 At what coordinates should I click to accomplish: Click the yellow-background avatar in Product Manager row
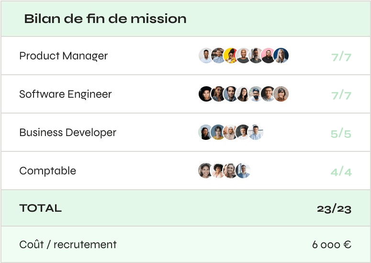tap(231, 56)
